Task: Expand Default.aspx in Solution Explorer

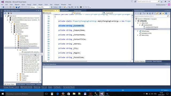Action: 138,31
